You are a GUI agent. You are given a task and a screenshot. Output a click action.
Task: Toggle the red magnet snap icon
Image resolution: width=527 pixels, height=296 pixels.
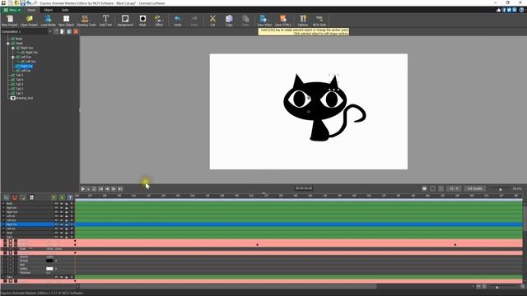[15, 197]
